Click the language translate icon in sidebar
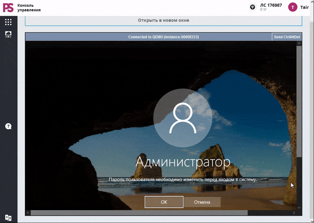This screenshot has width=314, height=223. pyautogui.click(x=8, y=218)
